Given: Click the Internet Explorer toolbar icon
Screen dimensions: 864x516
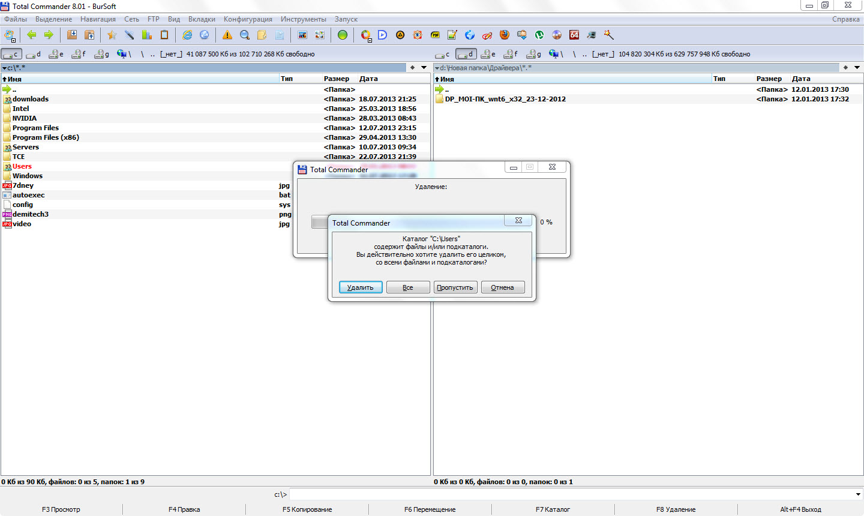Looking at the screenshot, I should coord(187,35).
